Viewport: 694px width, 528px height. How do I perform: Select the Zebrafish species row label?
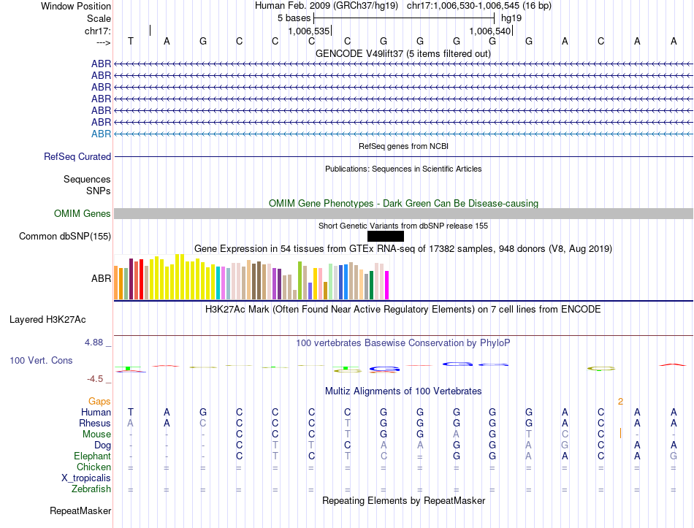[91, 489]
